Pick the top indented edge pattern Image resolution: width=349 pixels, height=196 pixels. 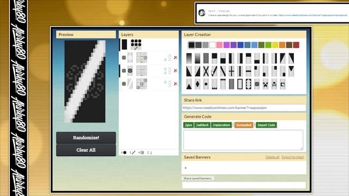(223, 84)
